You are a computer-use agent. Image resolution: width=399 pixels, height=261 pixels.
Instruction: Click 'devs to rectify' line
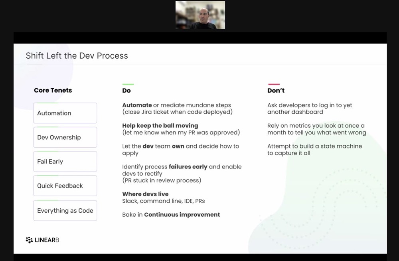pyautogui.click(x=142, y=174)
